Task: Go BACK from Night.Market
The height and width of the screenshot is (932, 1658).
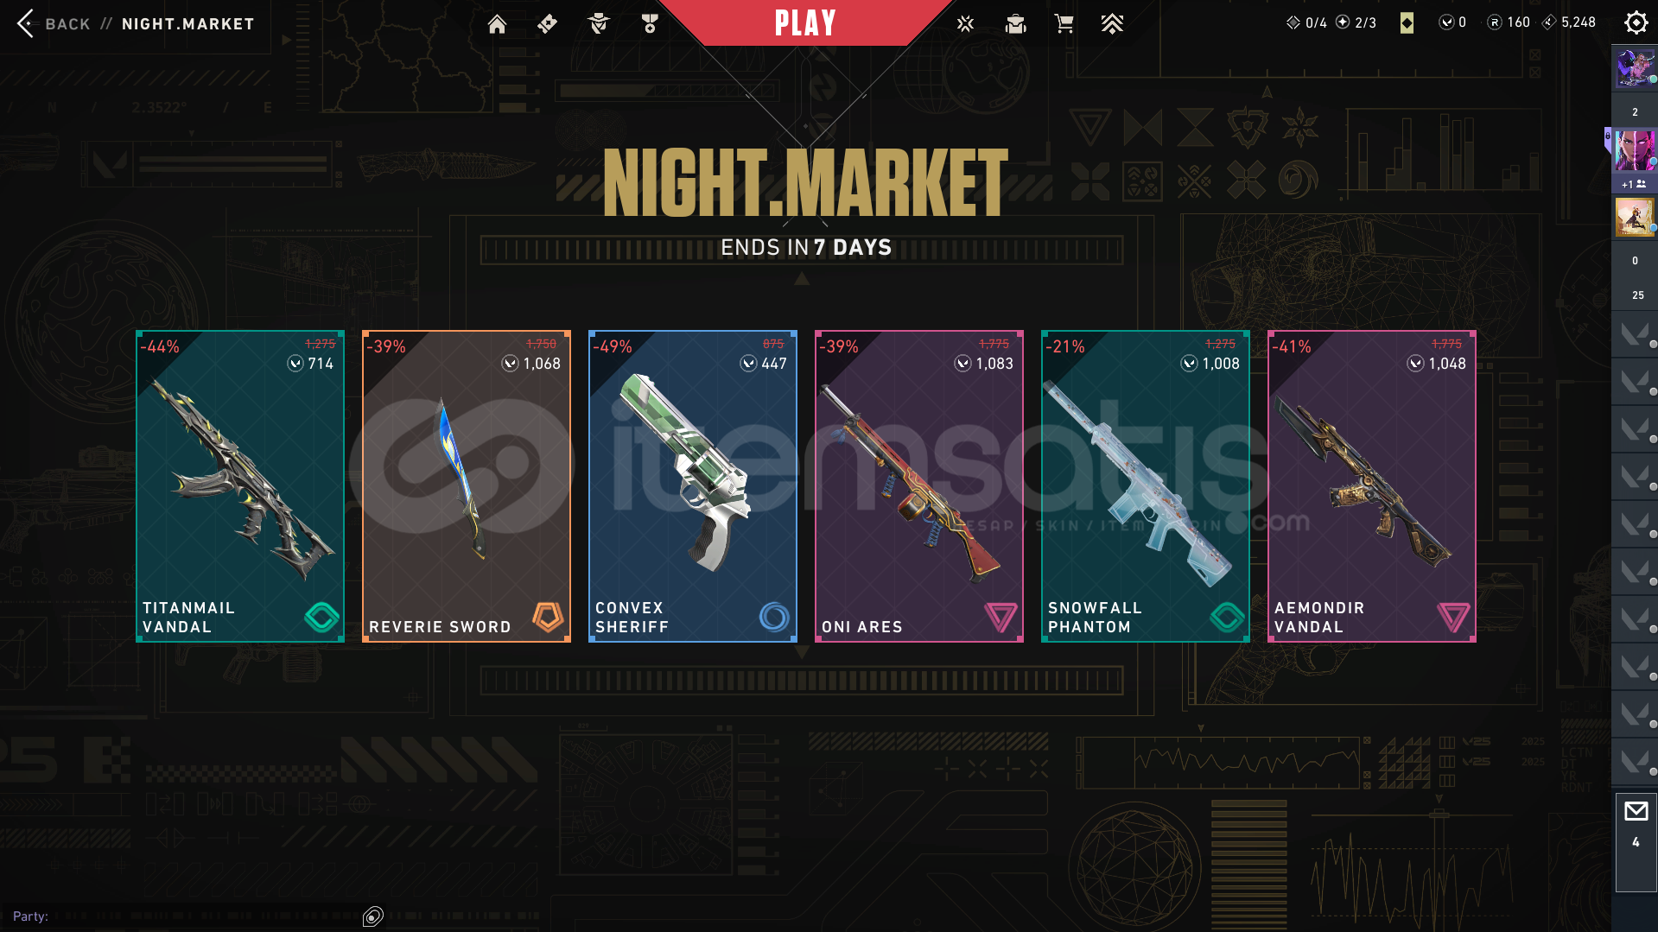Action: click(x=53, y=23)
